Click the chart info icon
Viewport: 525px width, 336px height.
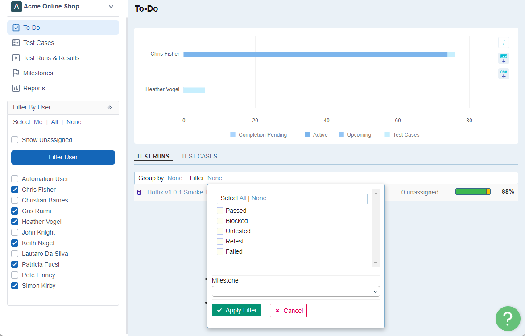[x=504, y=43]
